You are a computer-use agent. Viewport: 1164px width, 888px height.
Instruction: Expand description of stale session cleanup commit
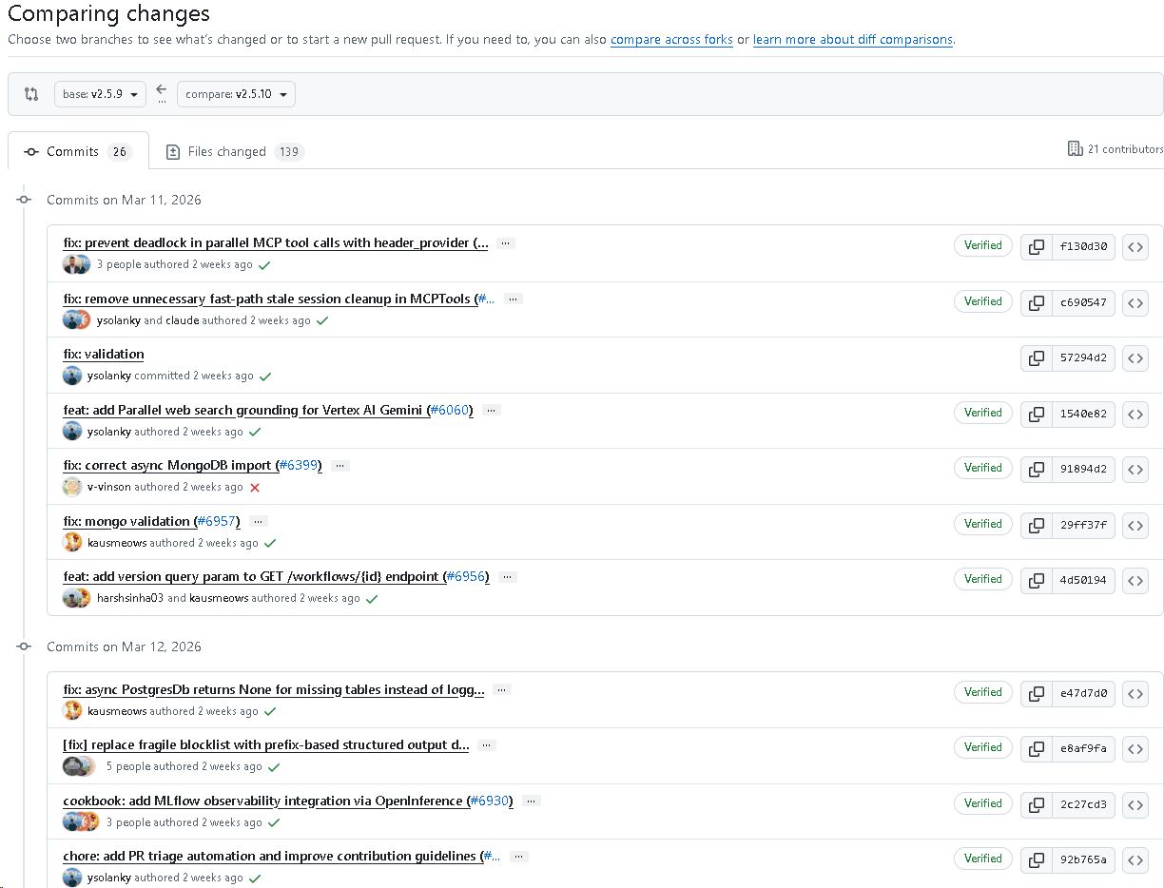point(514,299)
